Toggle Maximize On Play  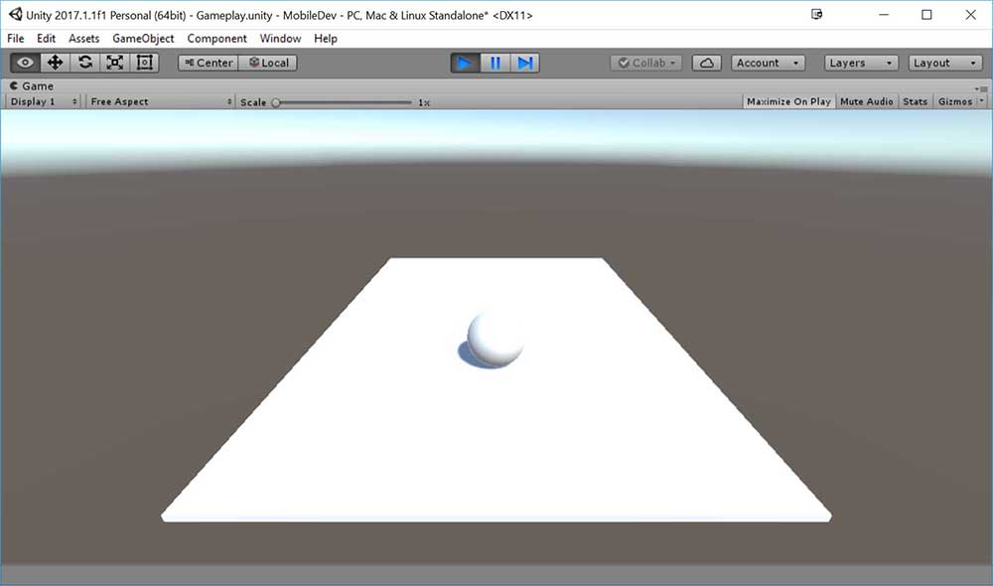pos(788,101)
